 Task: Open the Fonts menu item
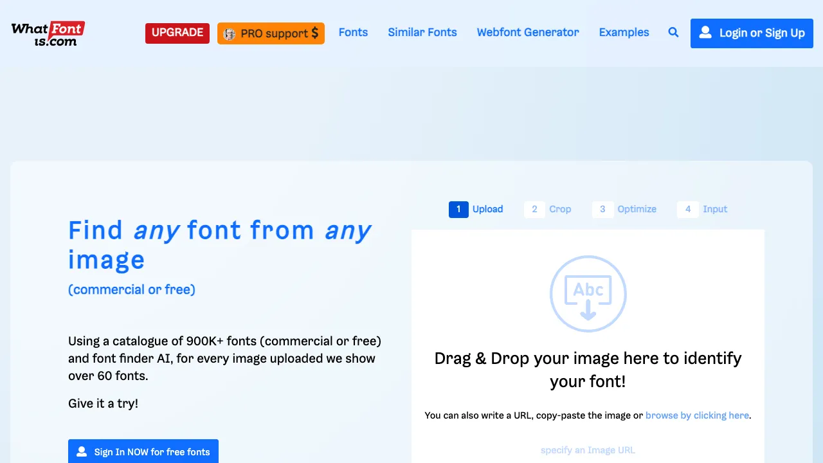point(353,32)
